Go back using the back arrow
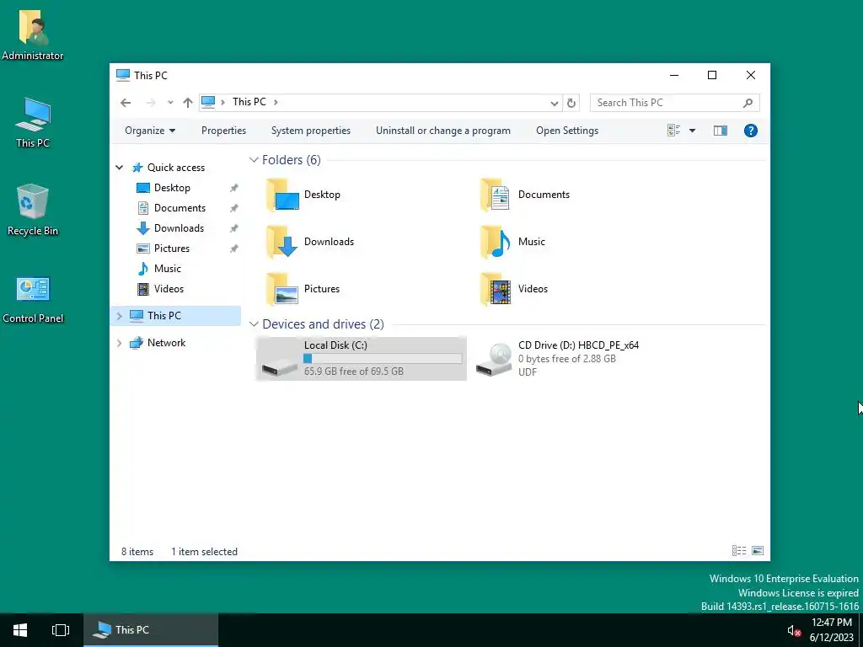The width and height of the screenshot is (863, 647). click(126, 103)
